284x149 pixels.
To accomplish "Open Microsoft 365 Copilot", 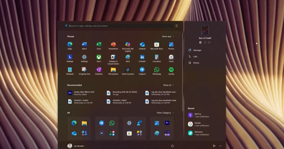I will [128, 47].
